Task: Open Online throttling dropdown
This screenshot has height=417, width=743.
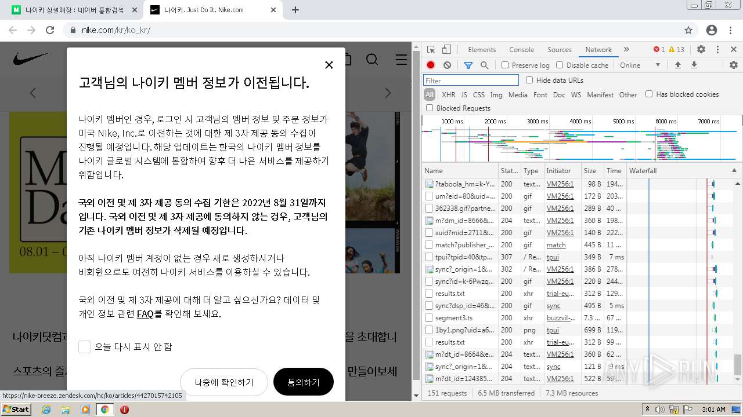Action: point(640,65)
